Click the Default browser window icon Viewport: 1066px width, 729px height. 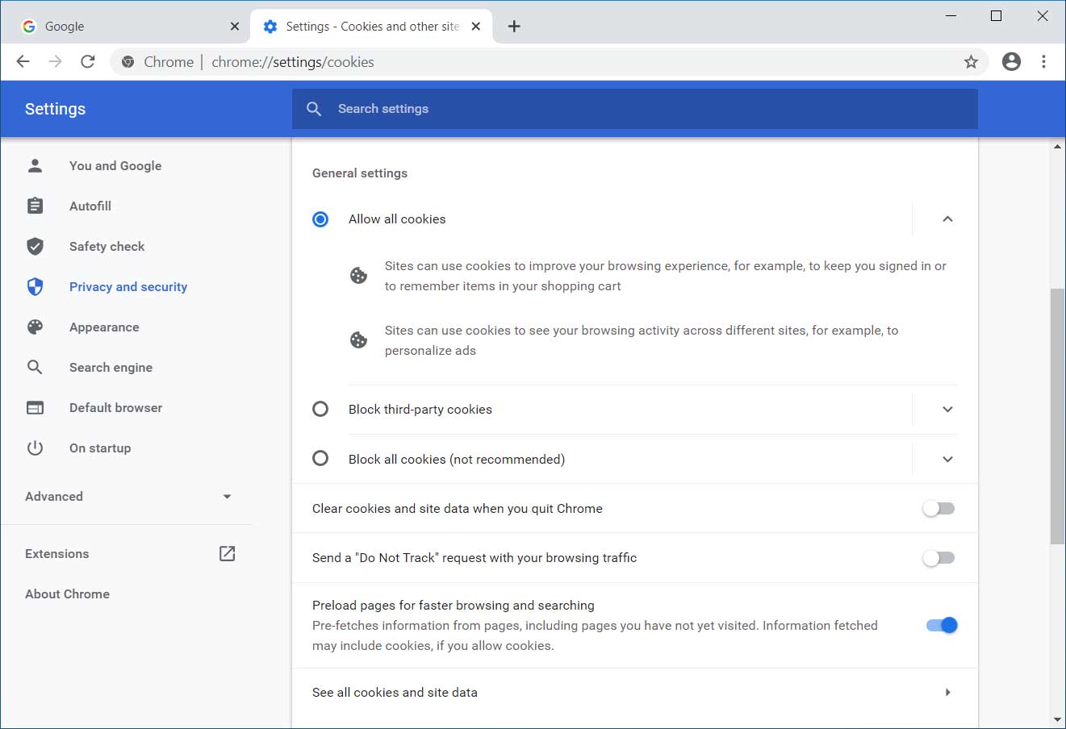click(x=35, y=407)
